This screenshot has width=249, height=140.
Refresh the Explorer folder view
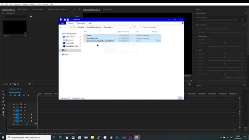(135, 27)
